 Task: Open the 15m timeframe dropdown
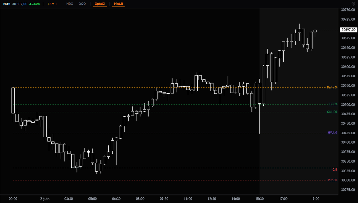(52, 4)
